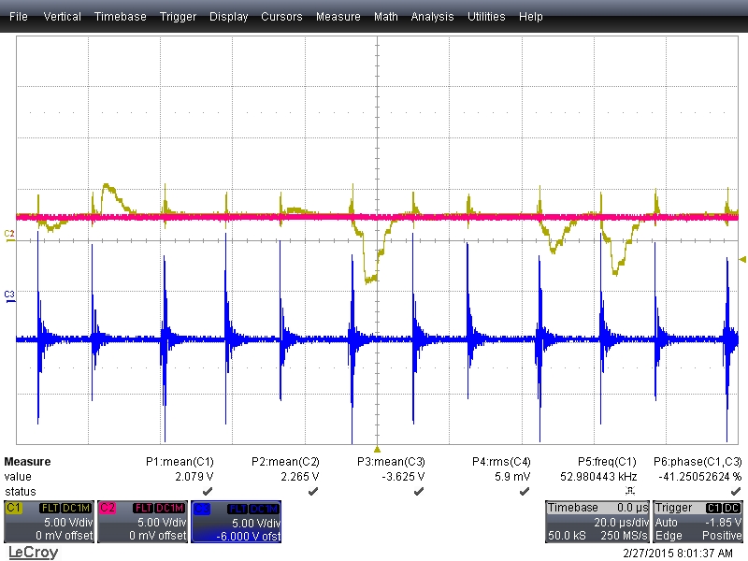Click the -3.625 V measurement value
This screenshot has width=748, height=561.
click(x=403, y=477)
